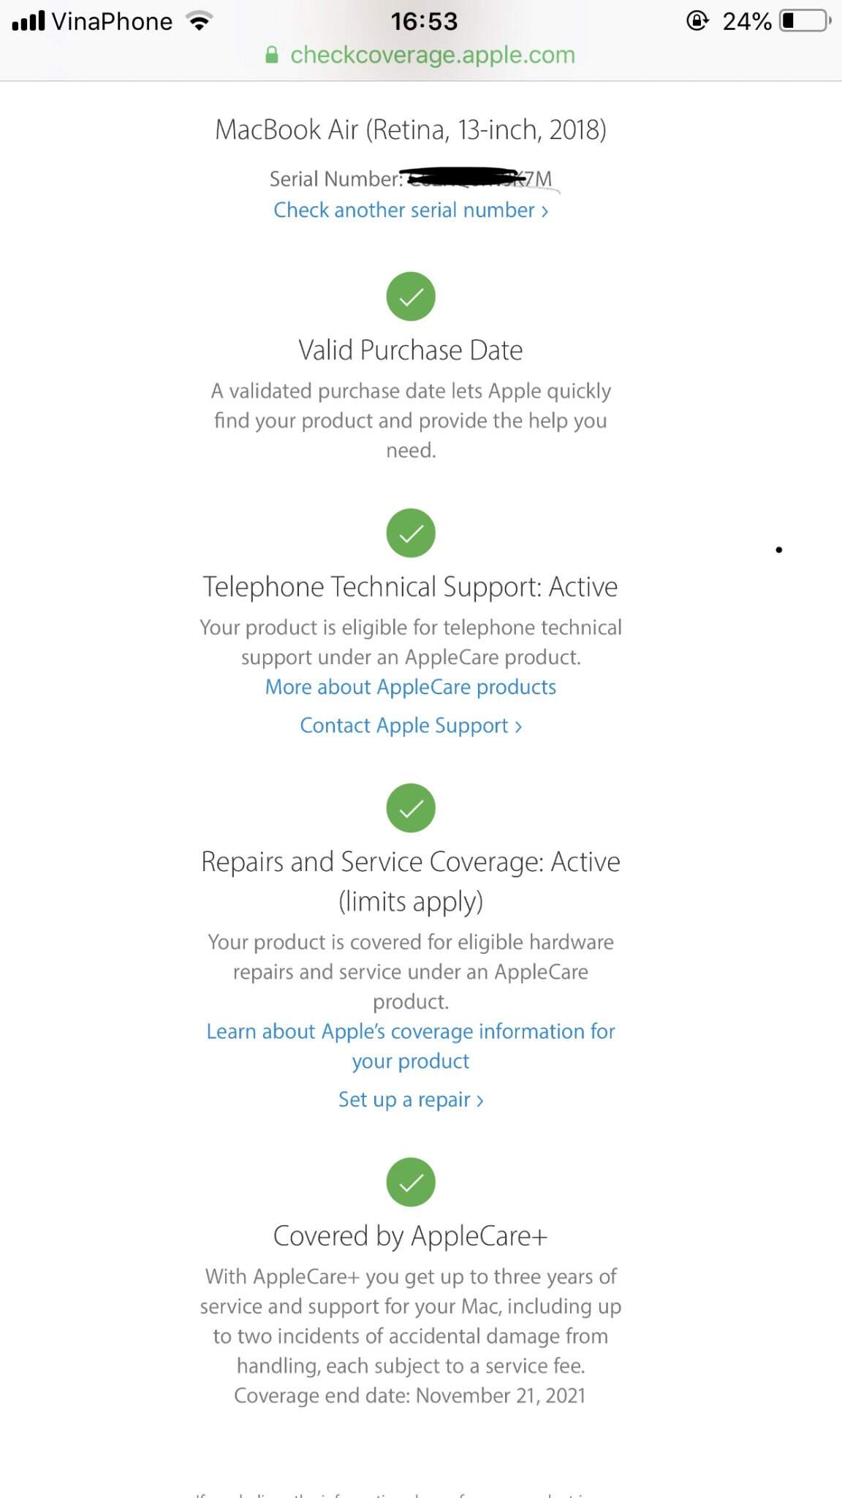Image resolution: width=842 pixels, height=1498 pixels.
Task: Tap the Set up a repair link
Action: click(x=411, y=1100)
